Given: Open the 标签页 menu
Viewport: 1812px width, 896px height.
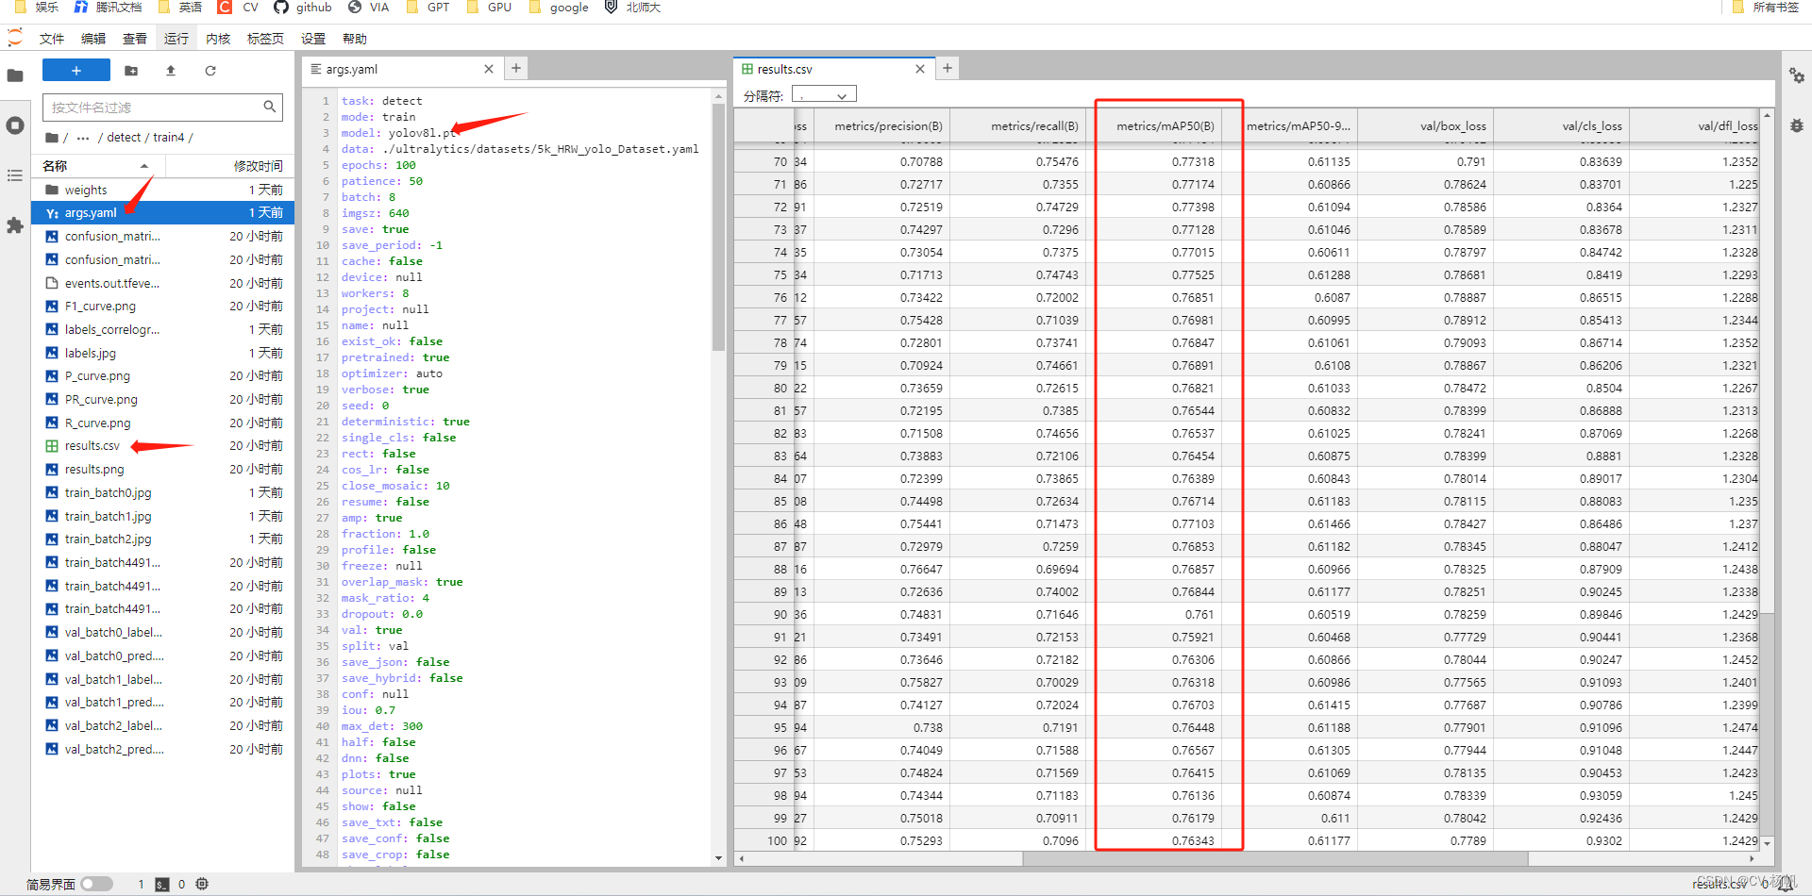Looking at the screenshot, I should pos(265,39).
